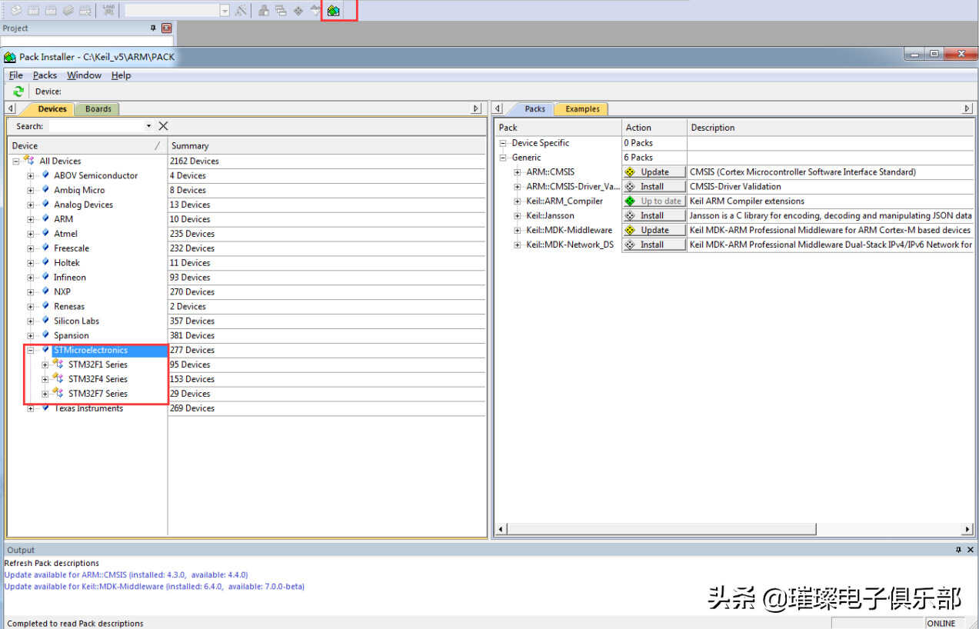Expand the ARM::CMSIS pack entry
The width and height of the screenshot is (979, 629).
pos(518,172)
